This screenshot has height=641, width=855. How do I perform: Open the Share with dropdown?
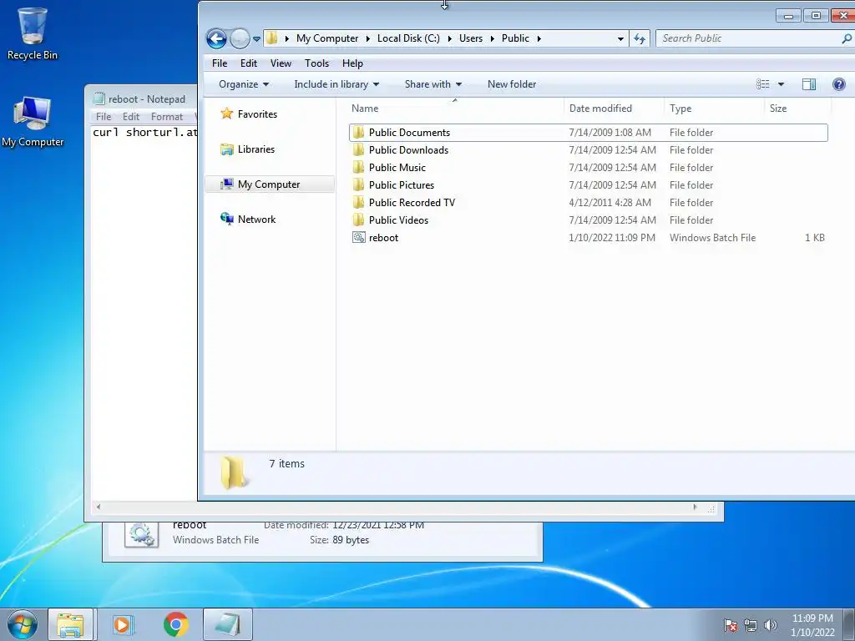pyautogui.click(x=433, y=84)
